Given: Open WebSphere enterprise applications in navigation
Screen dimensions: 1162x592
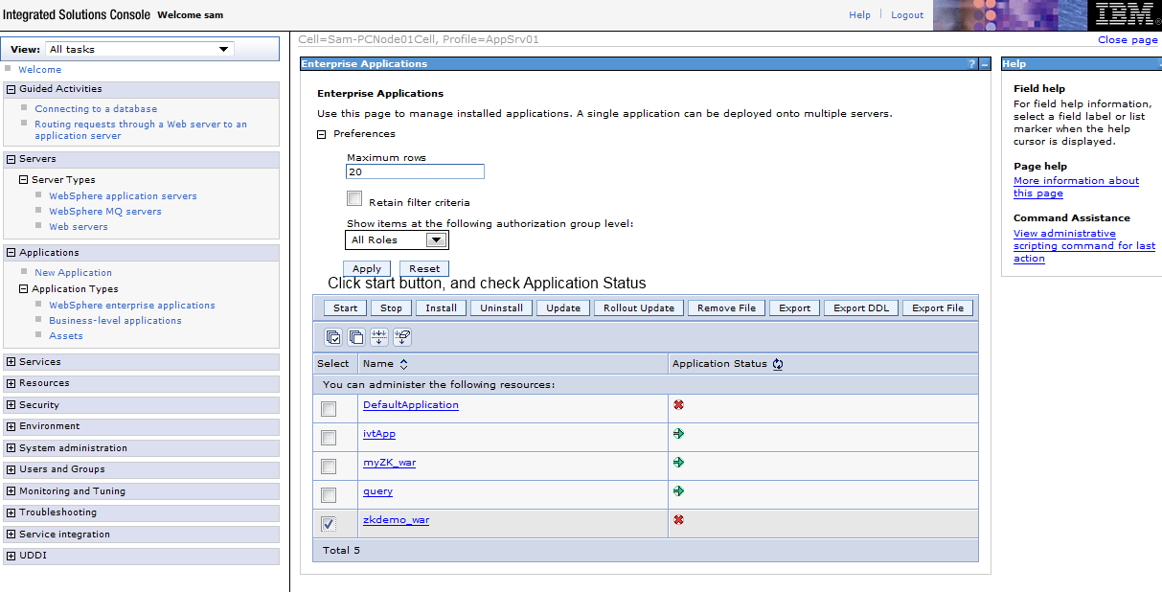Looking at the screenshot, I should [x=132, y=306].
